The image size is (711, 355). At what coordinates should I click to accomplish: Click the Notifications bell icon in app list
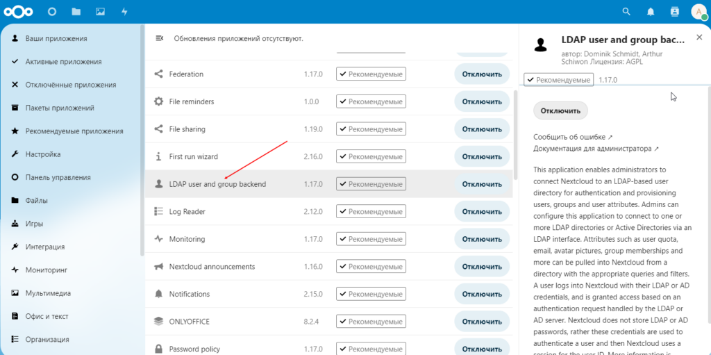[158, 294]
